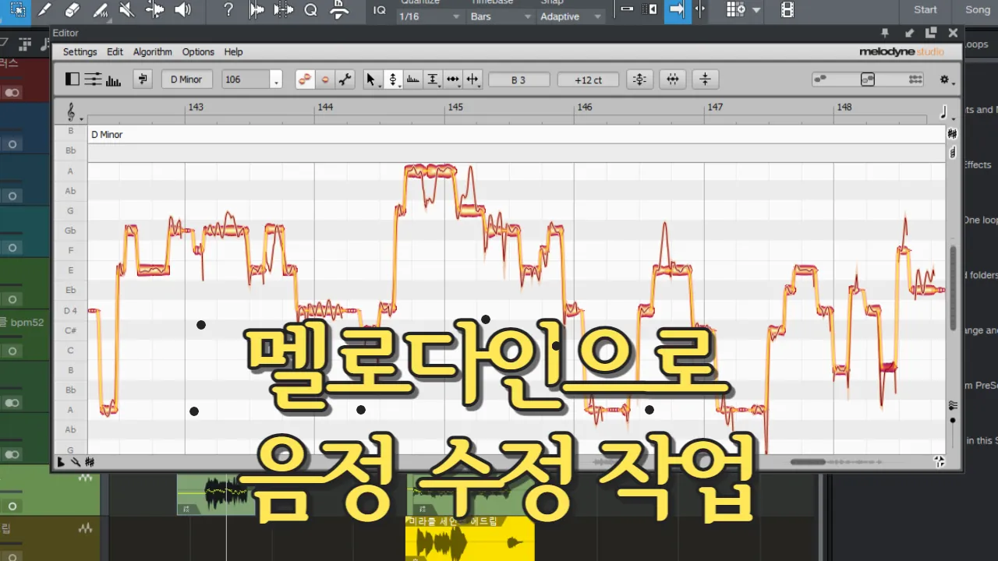
Task: Open the Timebase Bars dropdown
Action: pos(501,16)
